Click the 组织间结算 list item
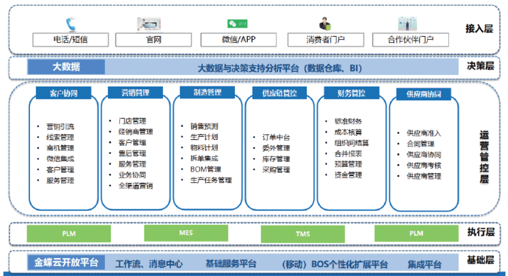Screen dimensions: 508x276 (x=352, y=143)
